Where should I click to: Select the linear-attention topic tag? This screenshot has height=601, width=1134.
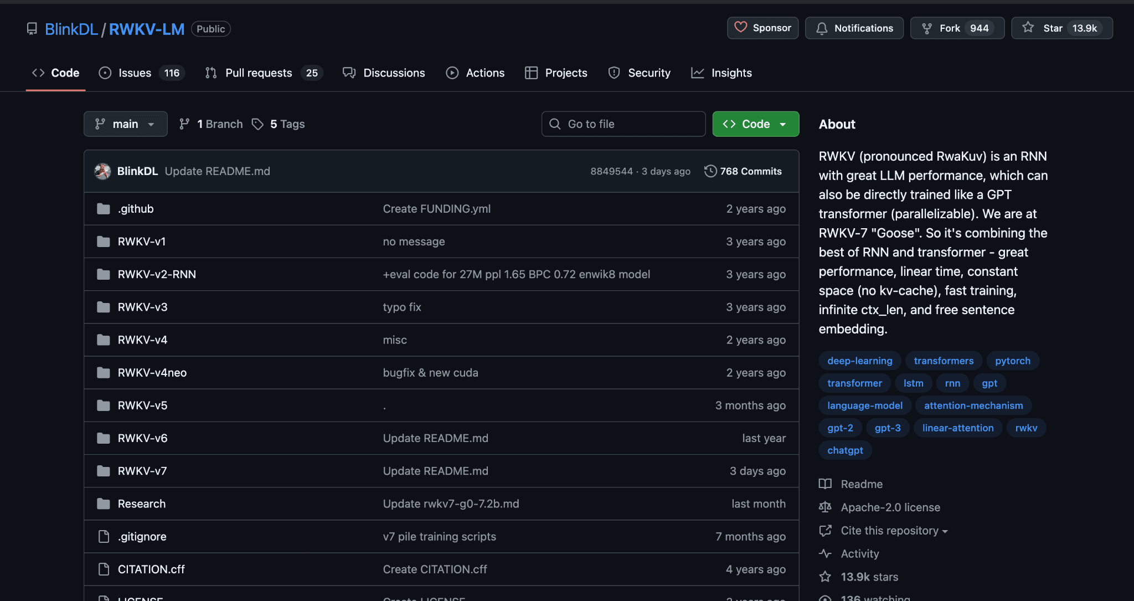(958, 428)
